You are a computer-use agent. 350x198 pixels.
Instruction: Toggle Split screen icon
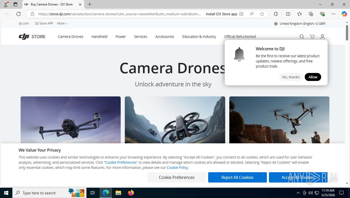click(288, 14)
